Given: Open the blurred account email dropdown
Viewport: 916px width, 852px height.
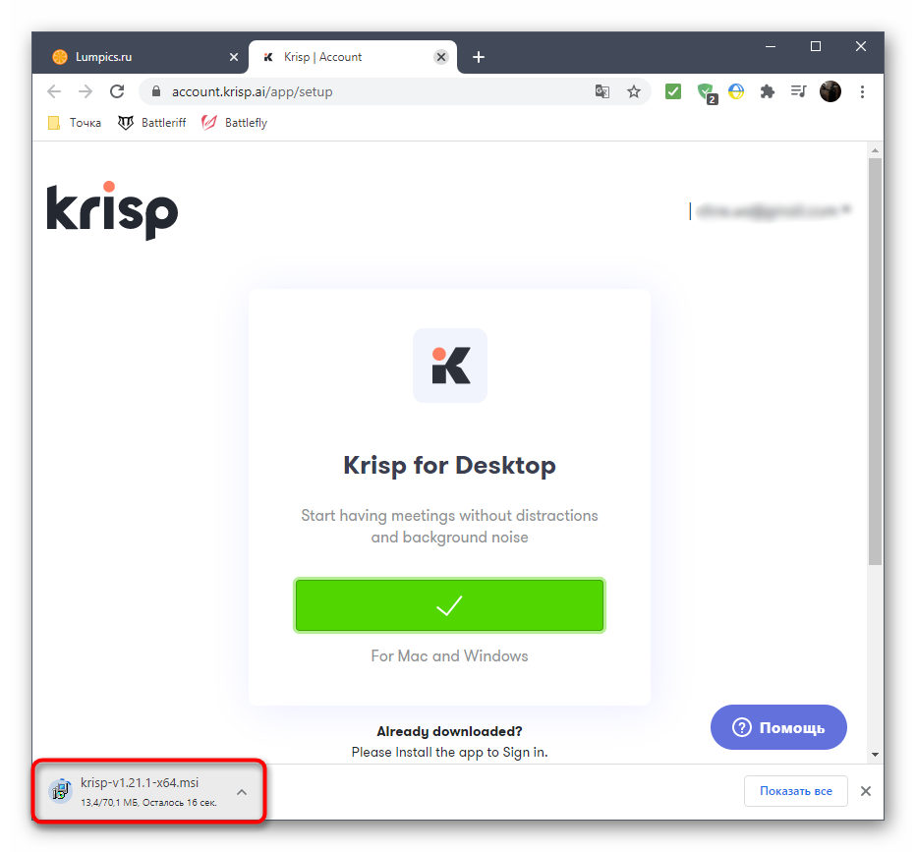Looking at the screenshot, I should click(x=773, y=211).
